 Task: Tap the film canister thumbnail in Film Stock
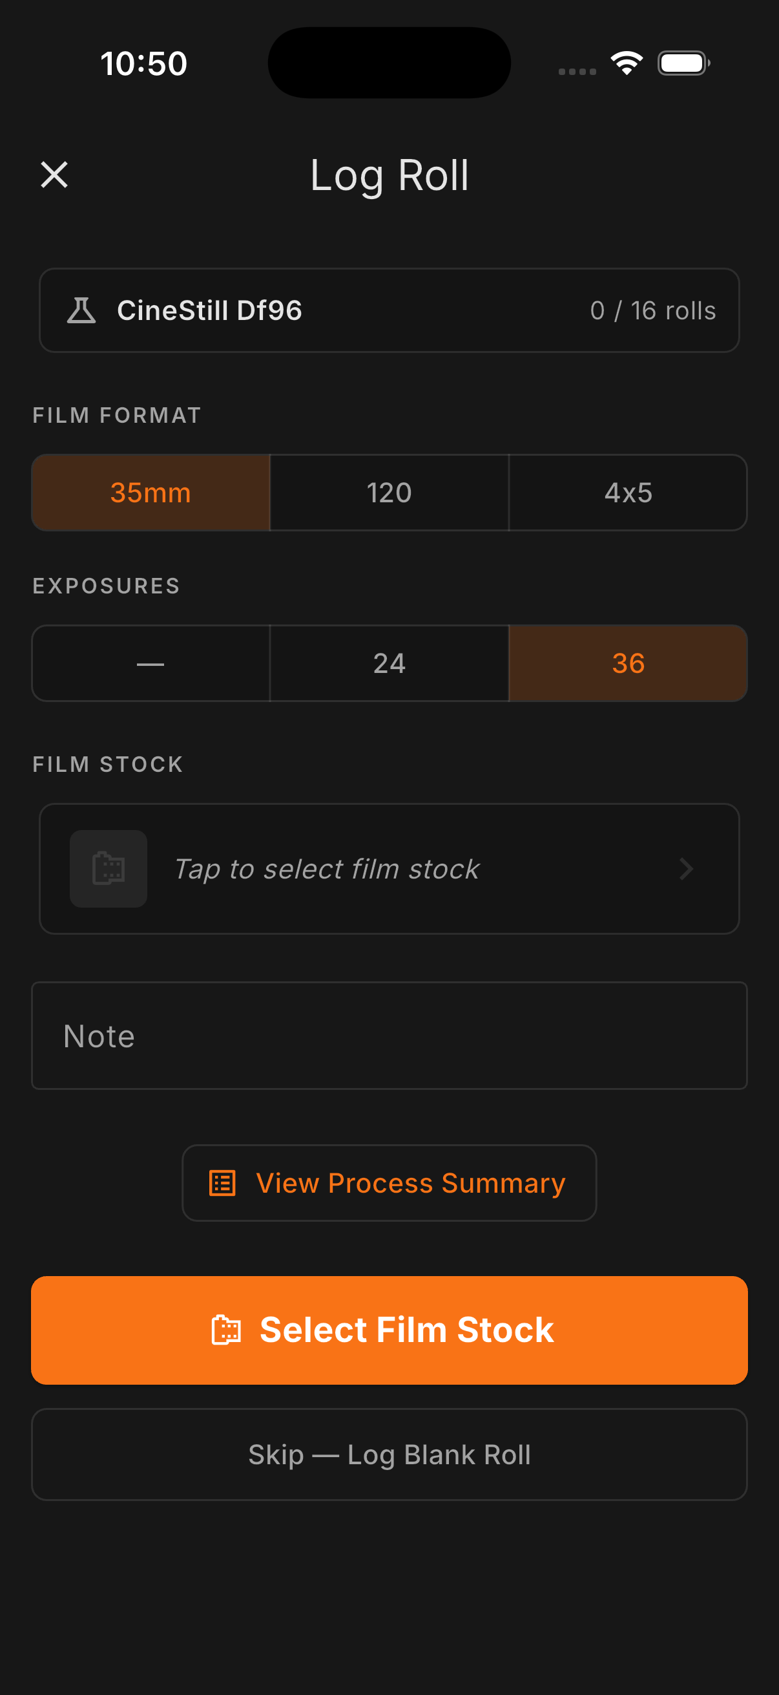pyautogui.click(x=109, y=869)
